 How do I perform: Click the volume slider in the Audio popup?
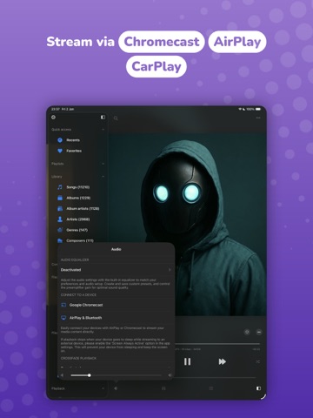coord(116,375)
